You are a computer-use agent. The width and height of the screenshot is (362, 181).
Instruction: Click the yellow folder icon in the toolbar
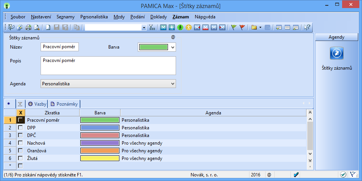point(254,28)
